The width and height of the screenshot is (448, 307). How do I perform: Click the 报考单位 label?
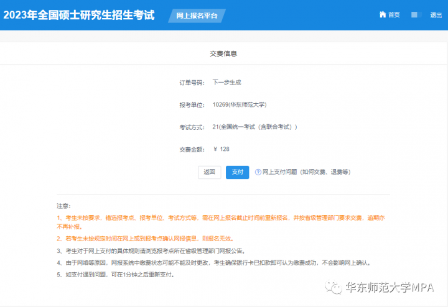[192, 105]
